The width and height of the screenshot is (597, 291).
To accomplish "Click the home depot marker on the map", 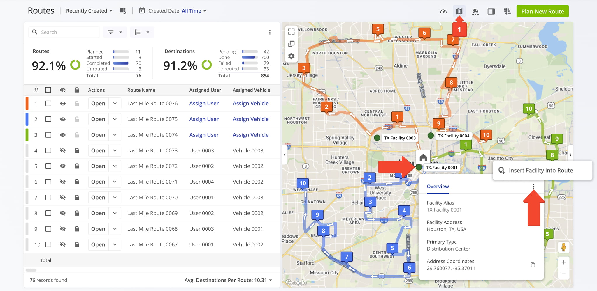I will point(423,157).
